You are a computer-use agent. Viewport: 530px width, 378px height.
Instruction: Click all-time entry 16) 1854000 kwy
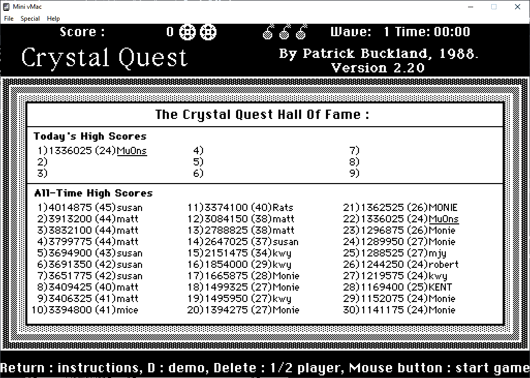[x=239, y=264]
